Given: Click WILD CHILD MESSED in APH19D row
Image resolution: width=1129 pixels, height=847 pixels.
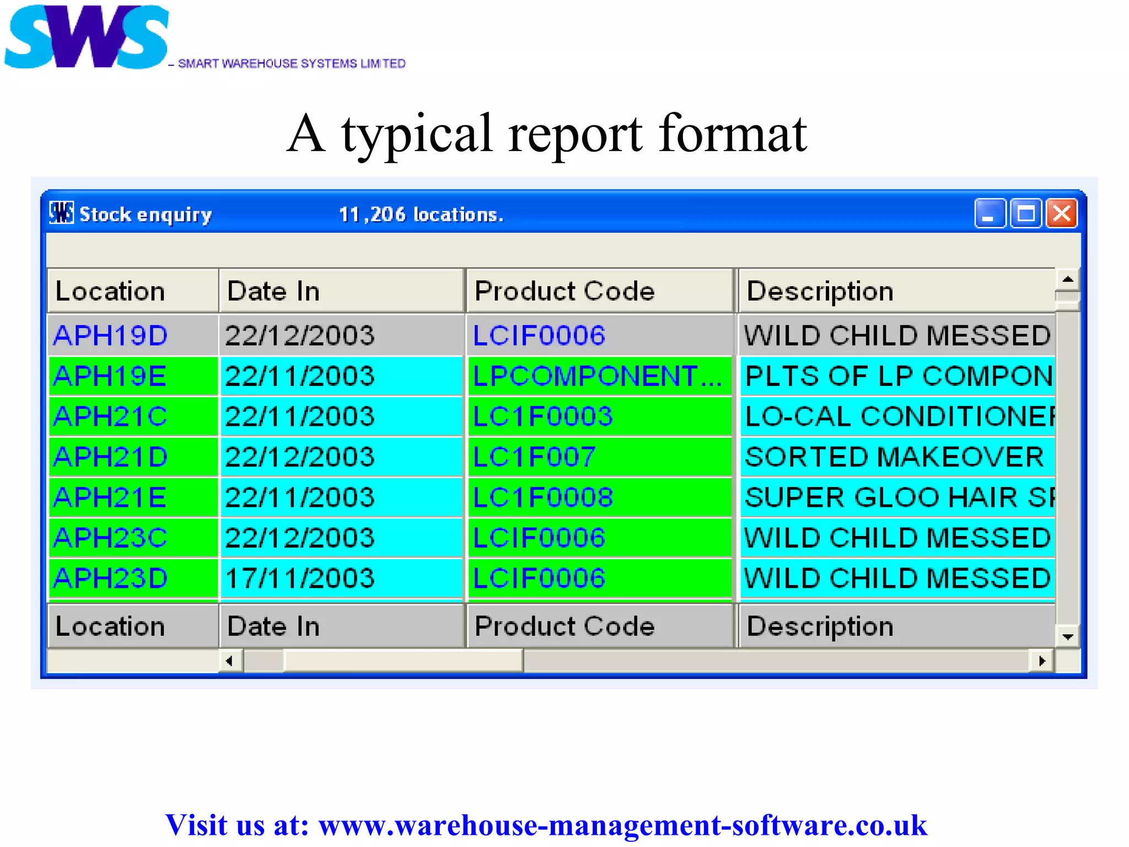Looking at the screenshot, I should [x=897, y=335].
